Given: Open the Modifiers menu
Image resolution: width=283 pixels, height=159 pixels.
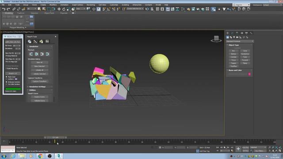Looking at the screenshot, I should [53, 5].
